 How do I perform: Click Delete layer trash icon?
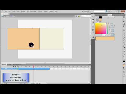[x=6, y=83]
